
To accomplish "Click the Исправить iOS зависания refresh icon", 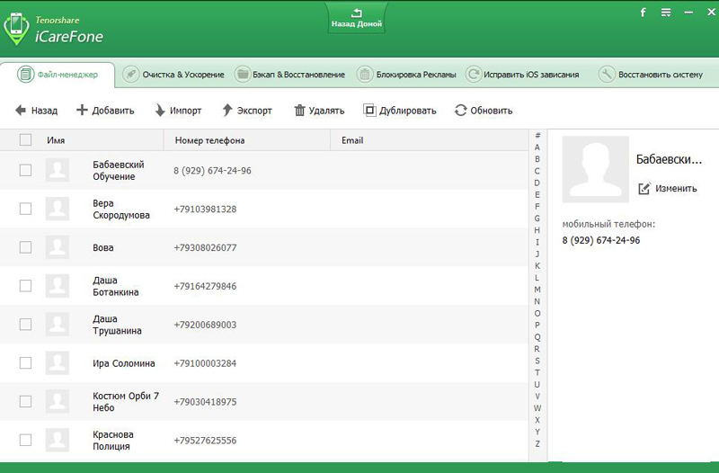I will [474, 74].
